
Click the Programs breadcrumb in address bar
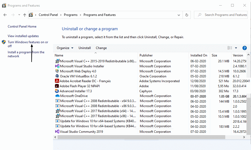coord(71,15)
